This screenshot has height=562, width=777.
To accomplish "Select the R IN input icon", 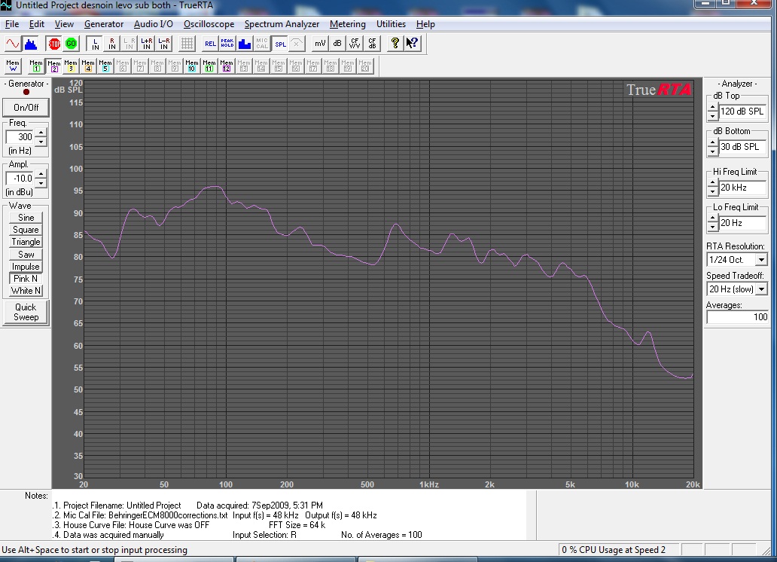I will tap(112, 44).
